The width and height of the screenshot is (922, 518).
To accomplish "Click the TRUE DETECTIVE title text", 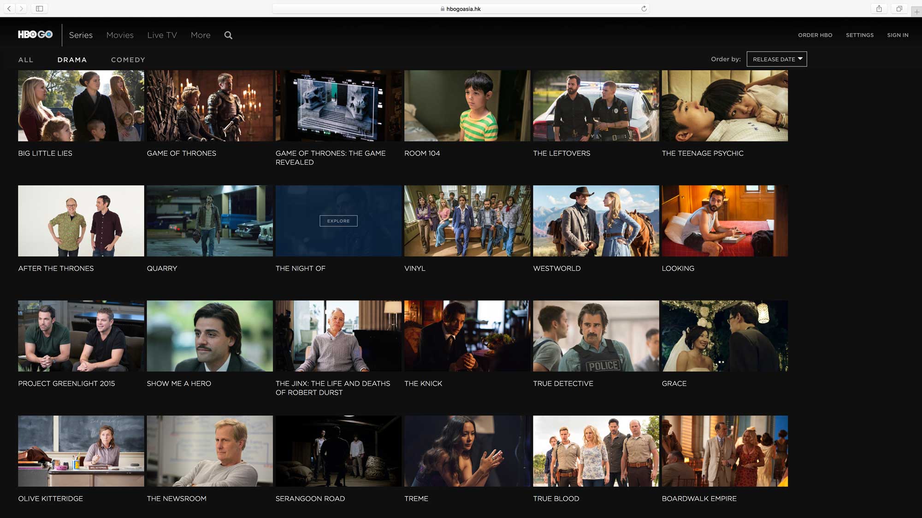I will (563, 384).
